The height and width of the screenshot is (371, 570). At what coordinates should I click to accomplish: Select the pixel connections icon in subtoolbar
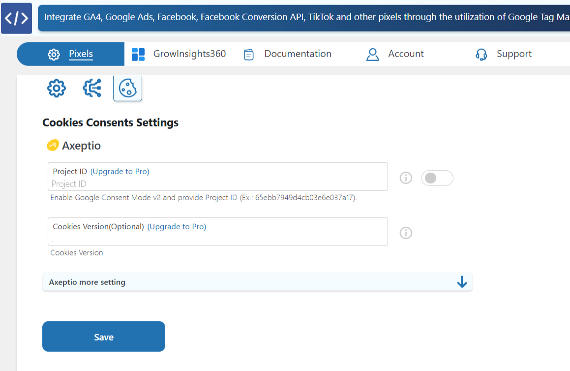(92, 89)
